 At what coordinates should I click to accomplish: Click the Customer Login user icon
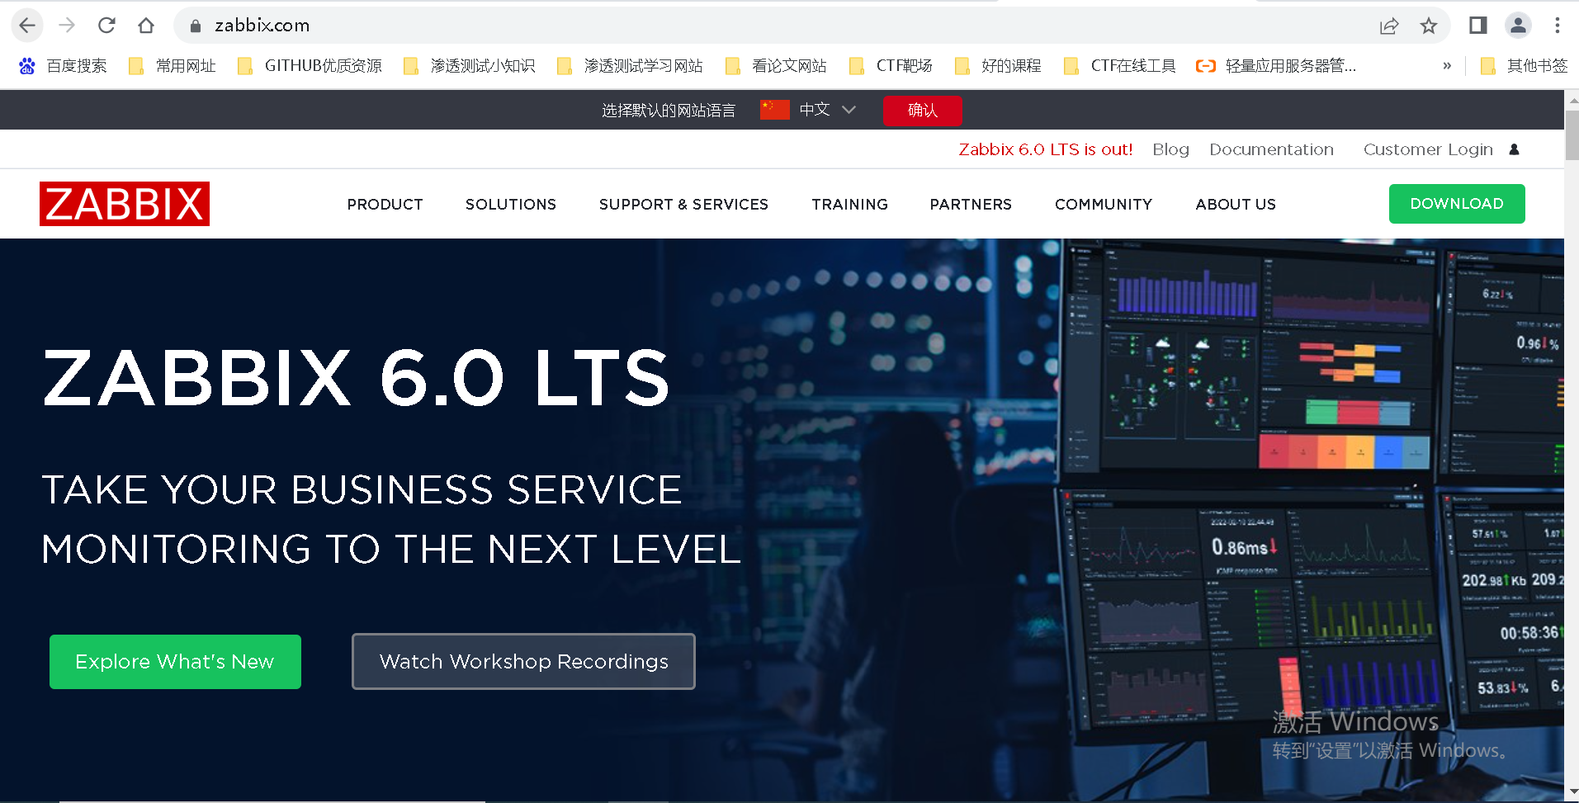coord(1515,149)
